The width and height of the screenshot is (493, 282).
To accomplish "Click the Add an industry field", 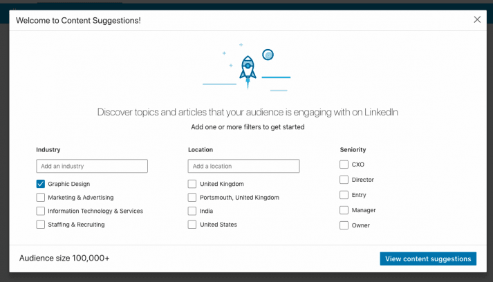I will click(x=92, y=166).
